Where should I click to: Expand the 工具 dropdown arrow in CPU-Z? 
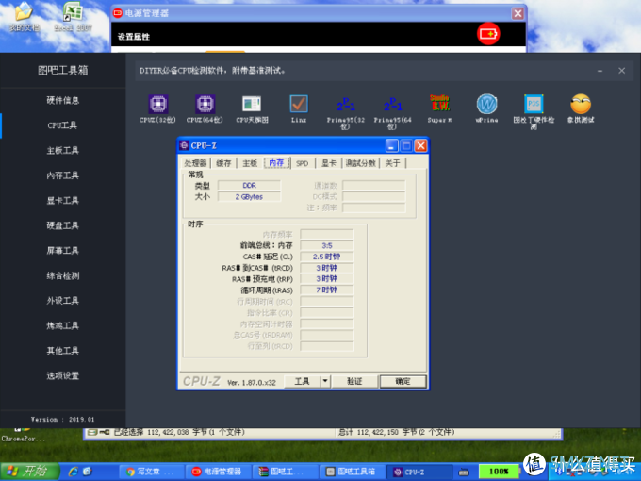pos(325,381)
